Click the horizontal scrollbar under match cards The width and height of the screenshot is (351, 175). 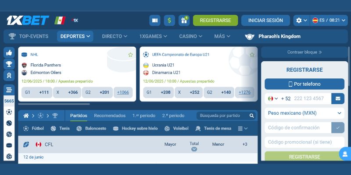pos(54,104)
